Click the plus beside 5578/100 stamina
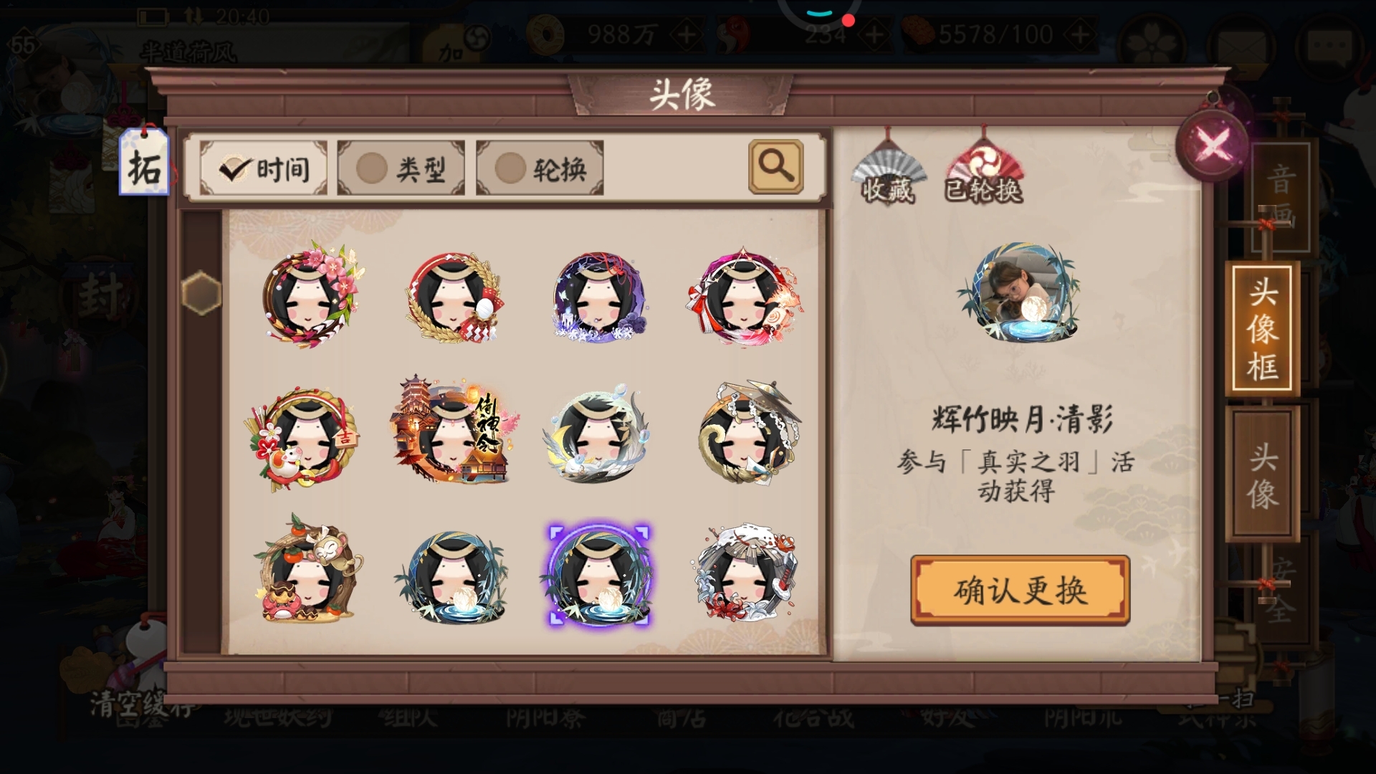The height and width of the screenshot is (774, 1376). (1079, 34)
